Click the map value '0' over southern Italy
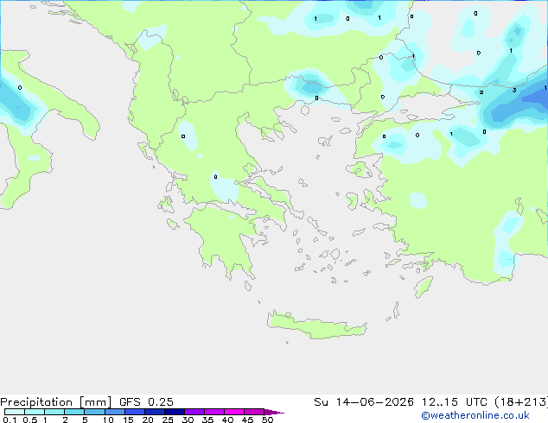Viewport: 548px width, 423px height. point(20,87)
